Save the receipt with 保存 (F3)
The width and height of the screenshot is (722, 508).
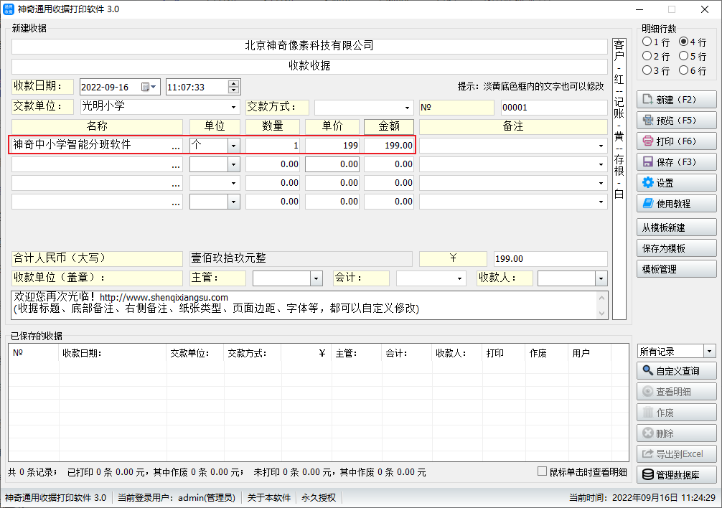point(676,162)
